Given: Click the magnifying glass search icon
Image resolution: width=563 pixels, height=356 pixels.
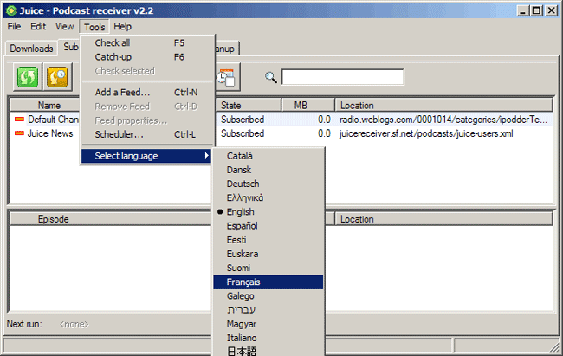Looking at the screenshot, I should point(271,77).
